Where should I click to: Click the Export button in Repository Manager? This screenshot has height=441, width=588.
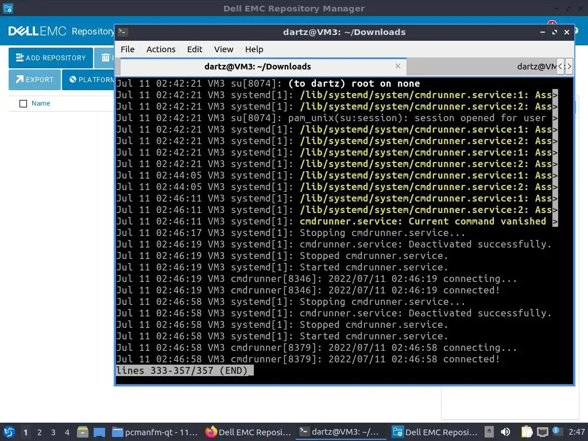coord(34,79)
